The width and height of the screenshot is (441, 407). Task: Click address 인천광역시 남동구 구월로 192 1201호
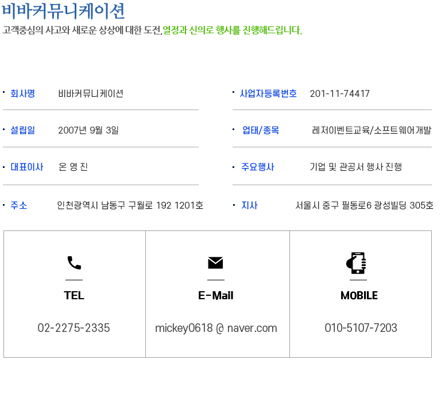pos(130,205)
